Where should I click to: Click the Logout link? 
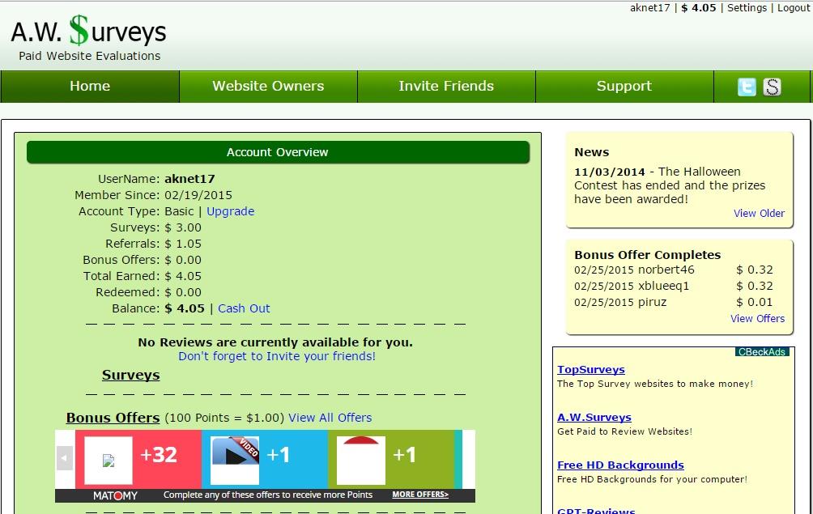pyautogui.click(x=794, y=8)
